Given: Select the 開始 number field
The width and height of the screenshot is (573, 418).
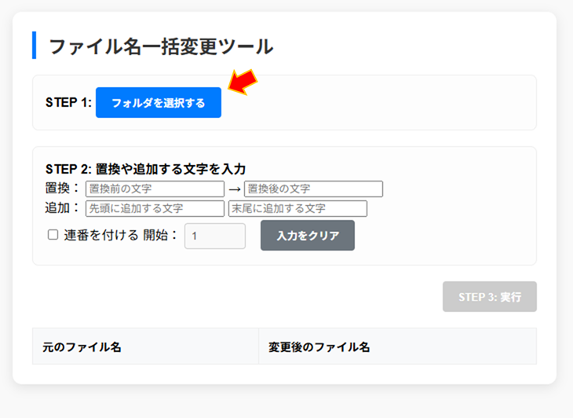Looking at the screenshot, I should 214,236.
